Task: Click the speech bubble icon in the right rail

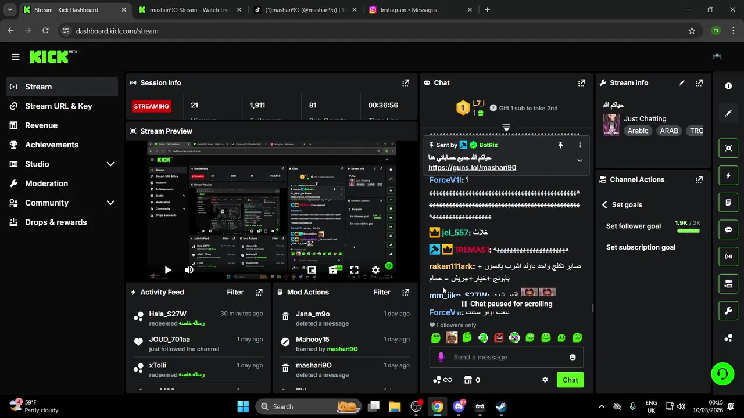Action: click(x=728, y=229)
